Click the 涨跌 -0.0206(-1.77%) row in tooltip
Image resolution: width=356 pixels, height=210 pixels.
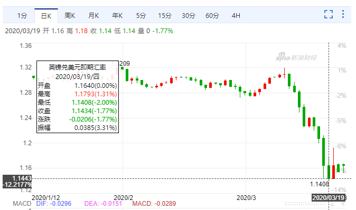(x=78, y=119)
